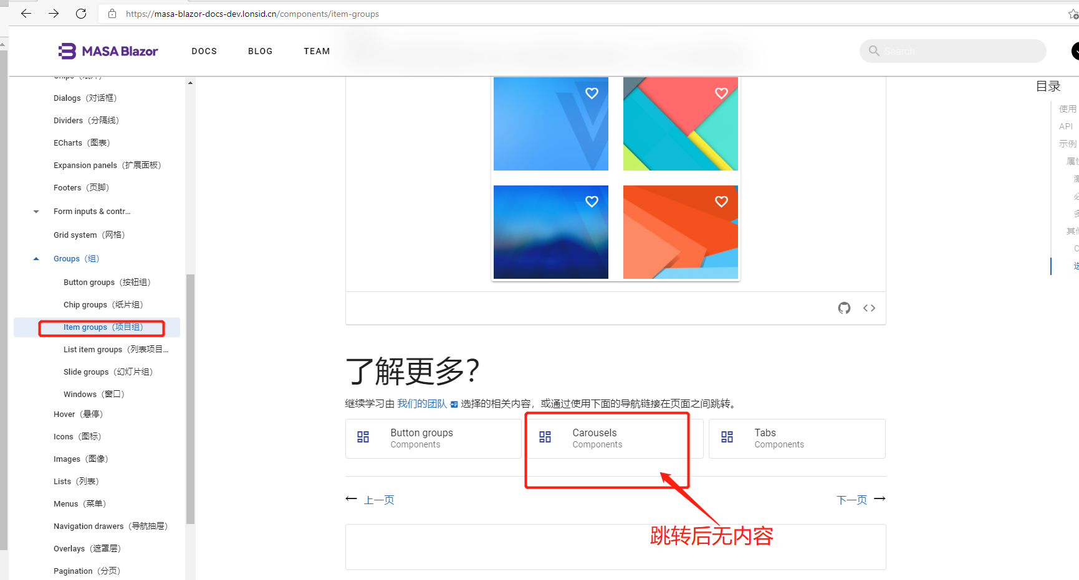
Task: Open Expansion panels in sidebar
Action: (x=107, y=166)
